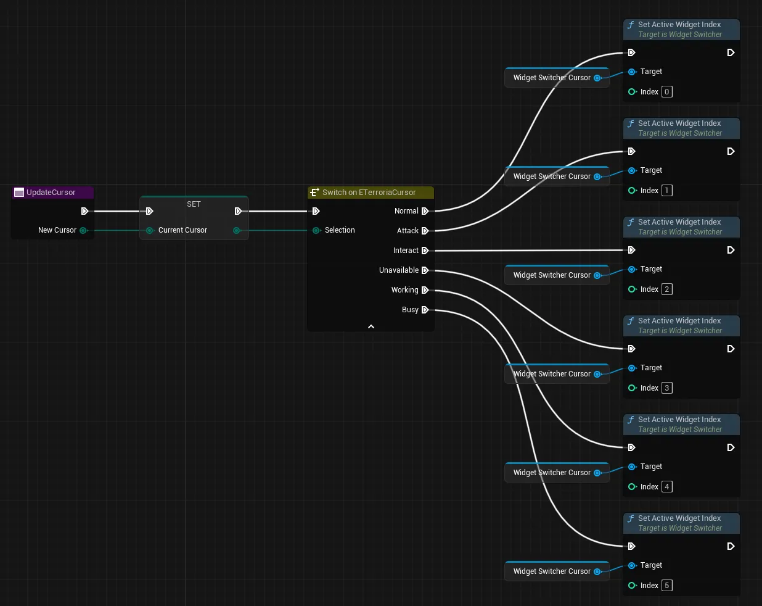Click exec input pin of Index 2 node
The height and width of the screenshot is (606, 762).
pyautogui.click(x=631, y=250)
